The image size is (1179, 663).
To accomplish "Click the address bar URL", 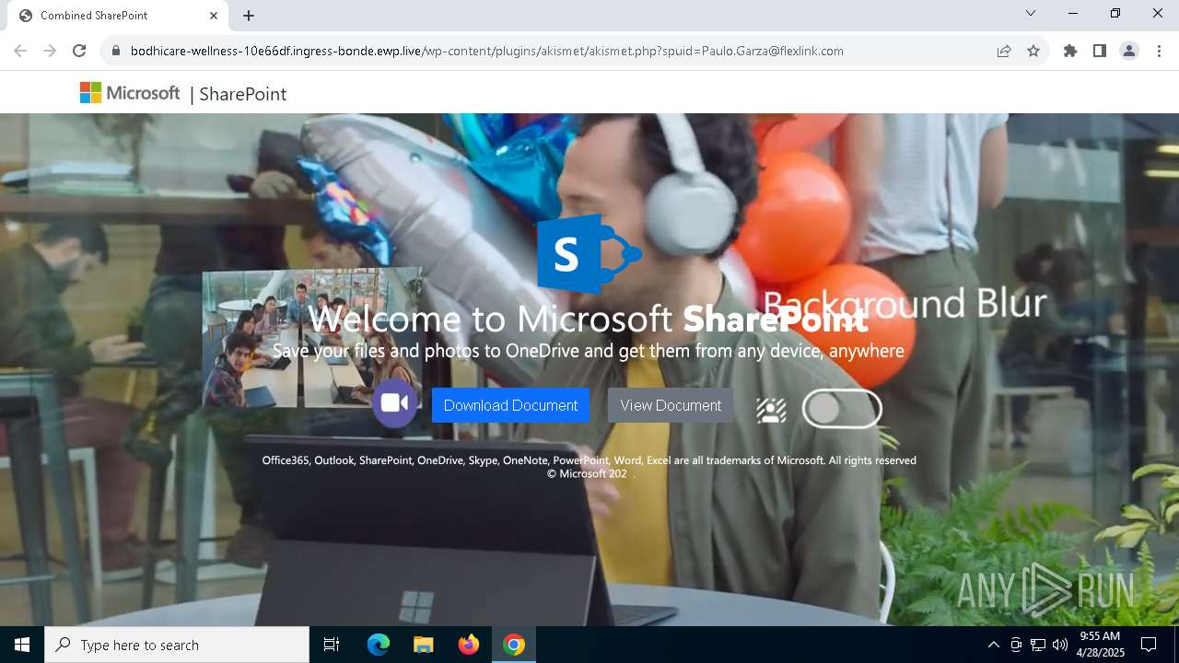I will 487,51.
